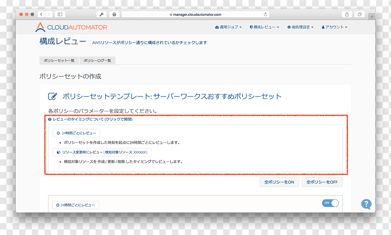The height and width of the screenshot is (235, 391).
Task: Click the 24時間ごとにレビュー badge in policy card
Action: coord(76,205)
